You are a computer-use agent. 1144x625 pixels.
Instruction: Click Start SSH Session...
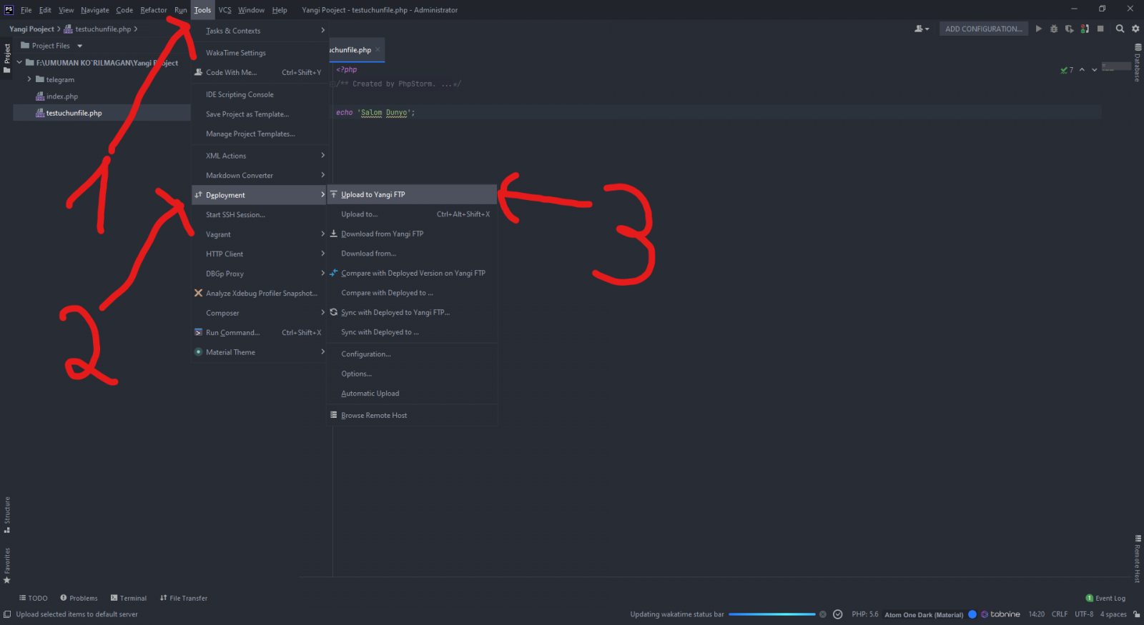(260, 214)
